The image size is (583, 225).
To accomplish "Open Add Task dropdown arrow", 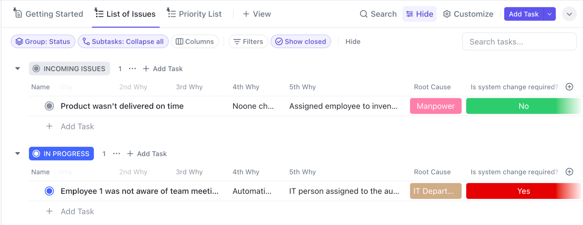I will point(549,14).
